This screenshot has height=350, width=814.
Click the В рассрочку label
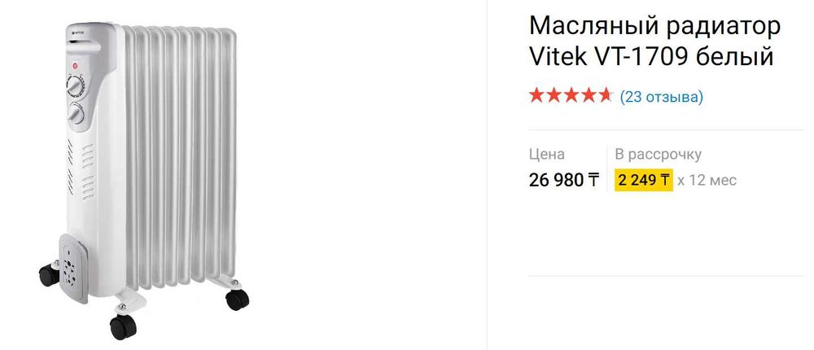click(658, 154)
